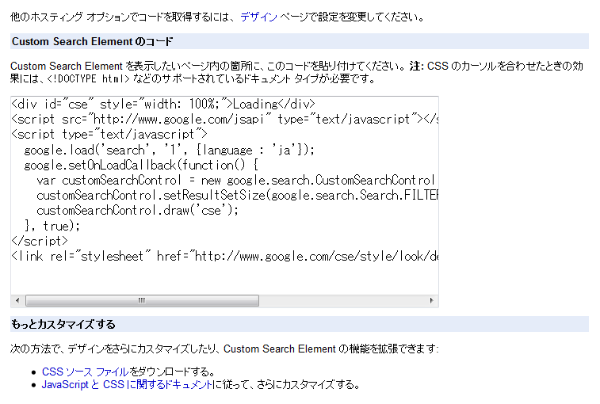The image size is (600, 404).
Task: Click the 'Custom Search Element のコード' heading
Action: (92, 41)
